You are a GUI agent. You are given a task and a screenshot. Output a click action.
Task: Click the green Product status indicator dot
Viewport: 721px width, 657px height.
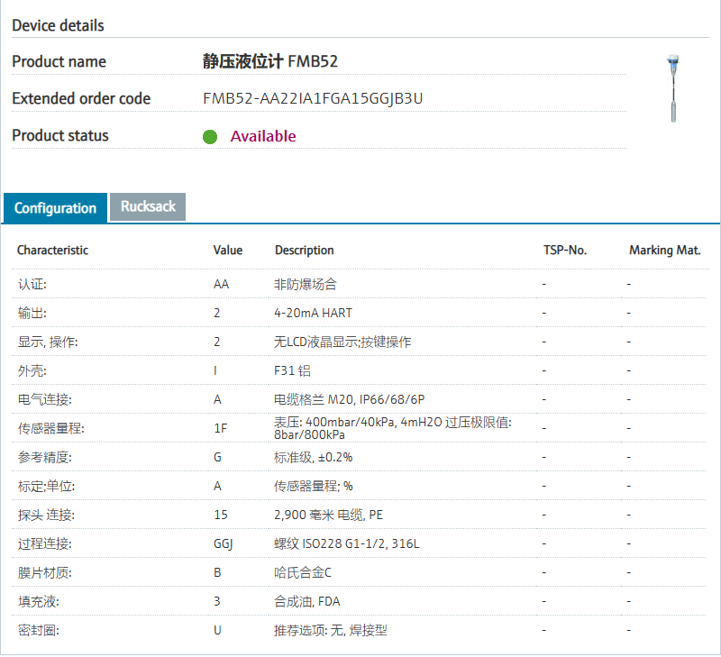click(x=210, y=137)
